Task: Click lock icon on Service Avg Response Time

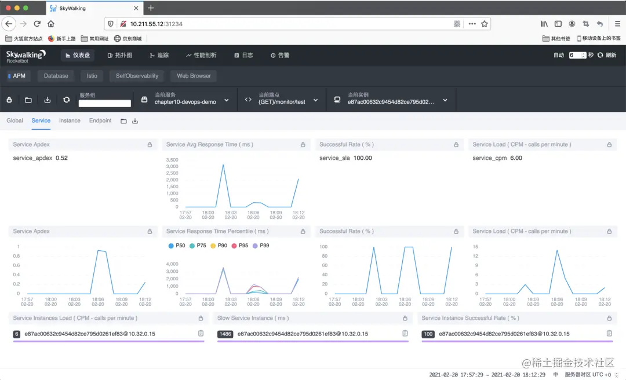Action: (303, 144)
